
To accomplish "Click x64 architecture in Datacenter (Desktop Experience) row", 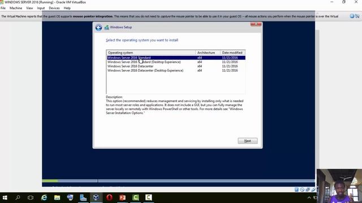I will (200, 70).
